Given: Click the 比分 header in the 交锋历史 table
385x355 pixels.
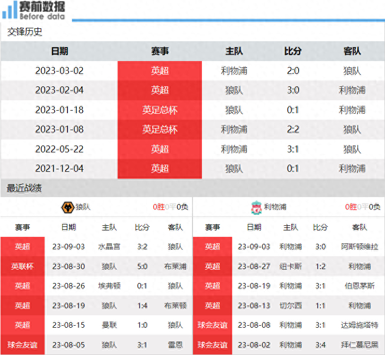Looking at the screenshot, I should tap(293, 51).
